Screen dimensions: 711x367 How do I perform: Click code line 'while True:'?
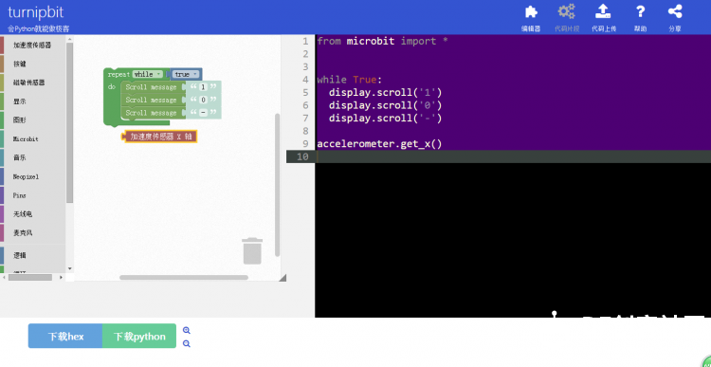(350, 80)
